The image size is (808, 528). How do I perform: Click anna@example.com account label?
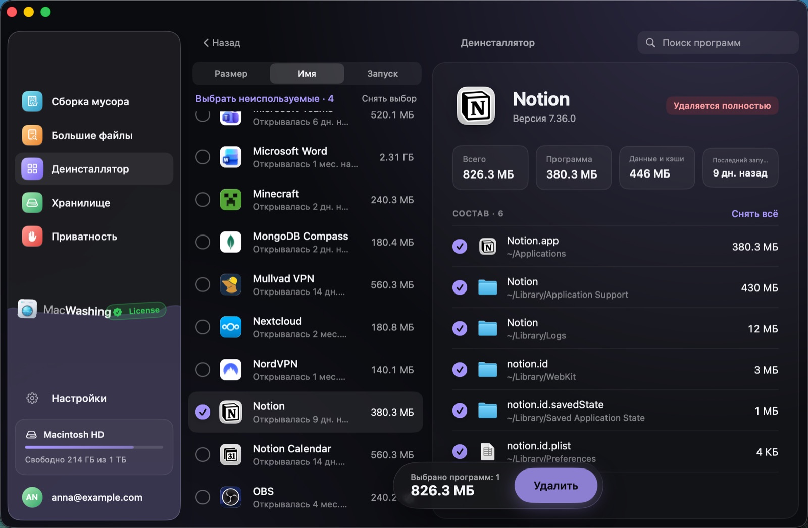click(97, 497)
